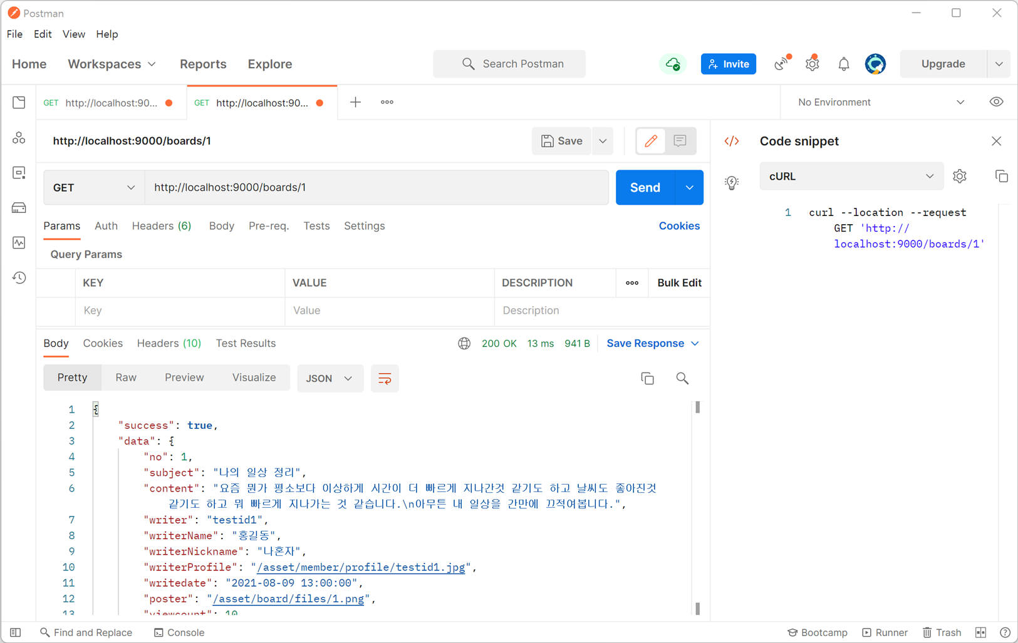The image size is (1018, 643).
Task: Copy the response body
Action: [647, 378]
